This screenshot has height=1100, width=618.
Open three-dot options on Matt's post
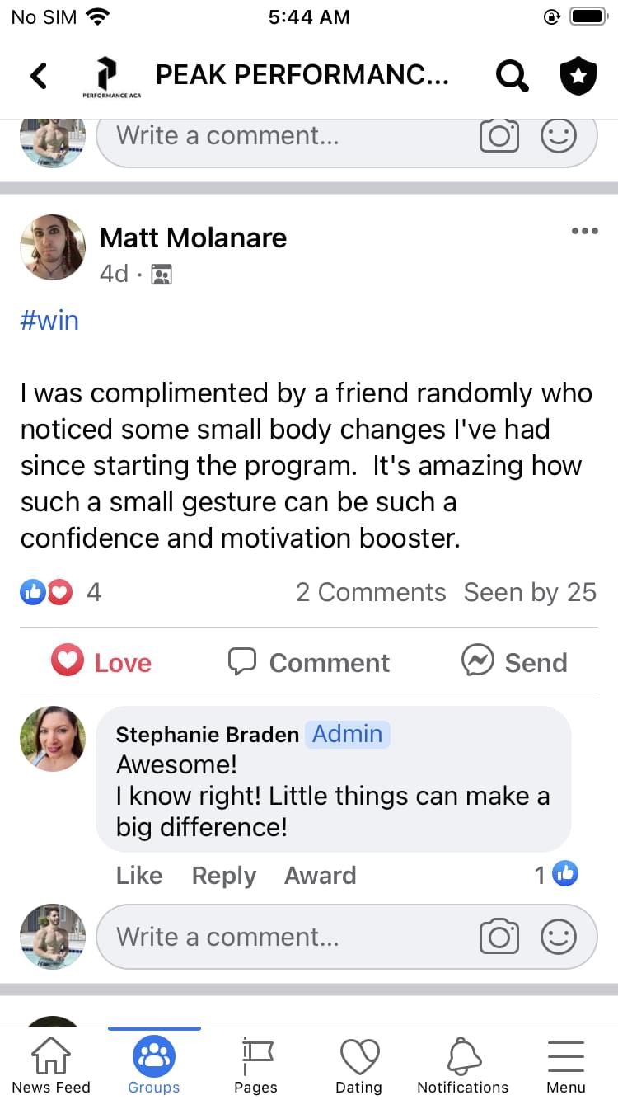584,231
